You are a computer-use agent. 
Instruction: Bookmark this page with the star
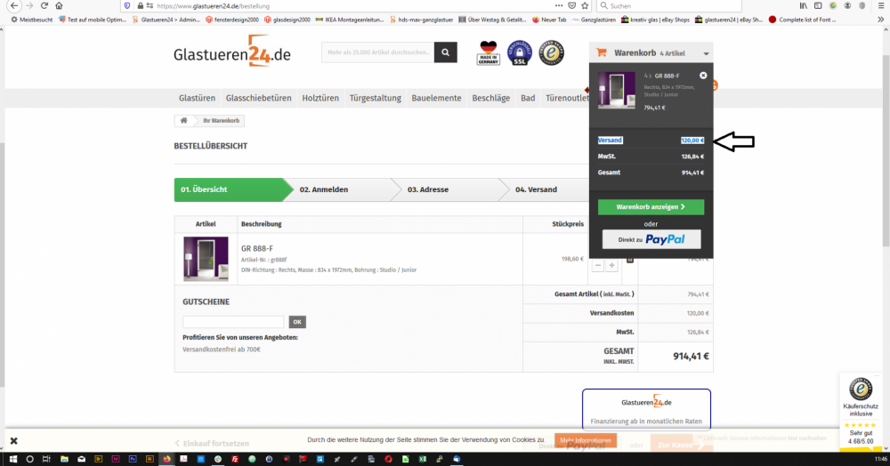(x=586, y=5)
